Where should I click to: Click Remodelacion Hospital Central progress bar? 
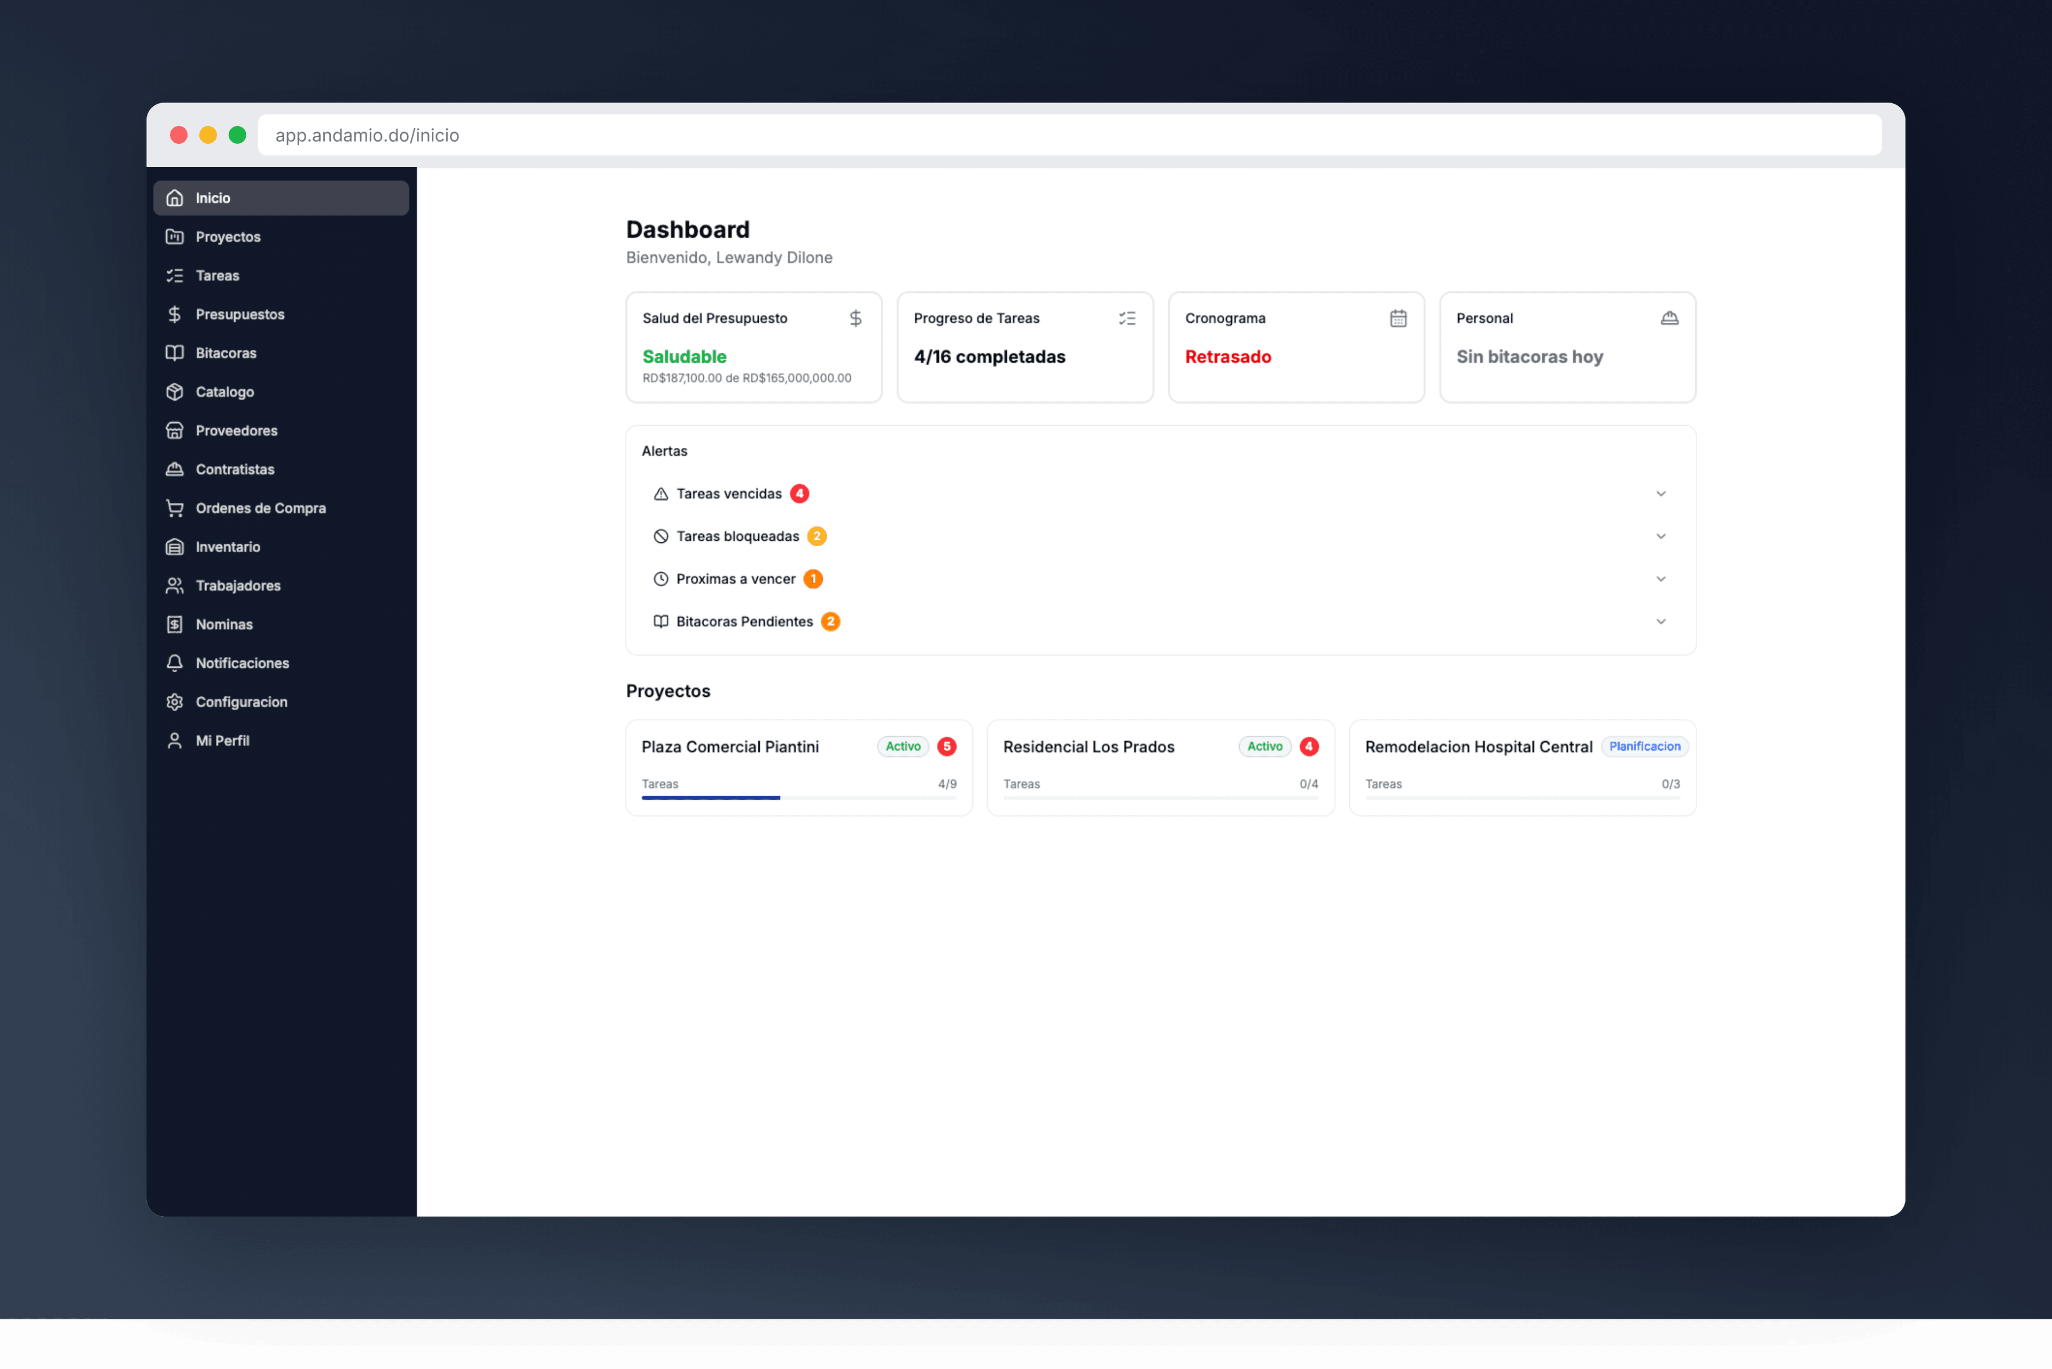click(x=1522, y=798)
